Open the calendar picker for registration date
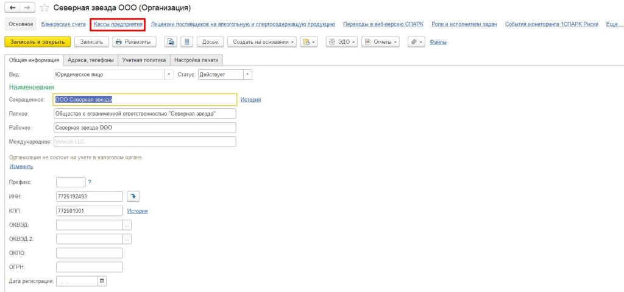The height and width of the screenshot is (292, 624). (102, 281)
